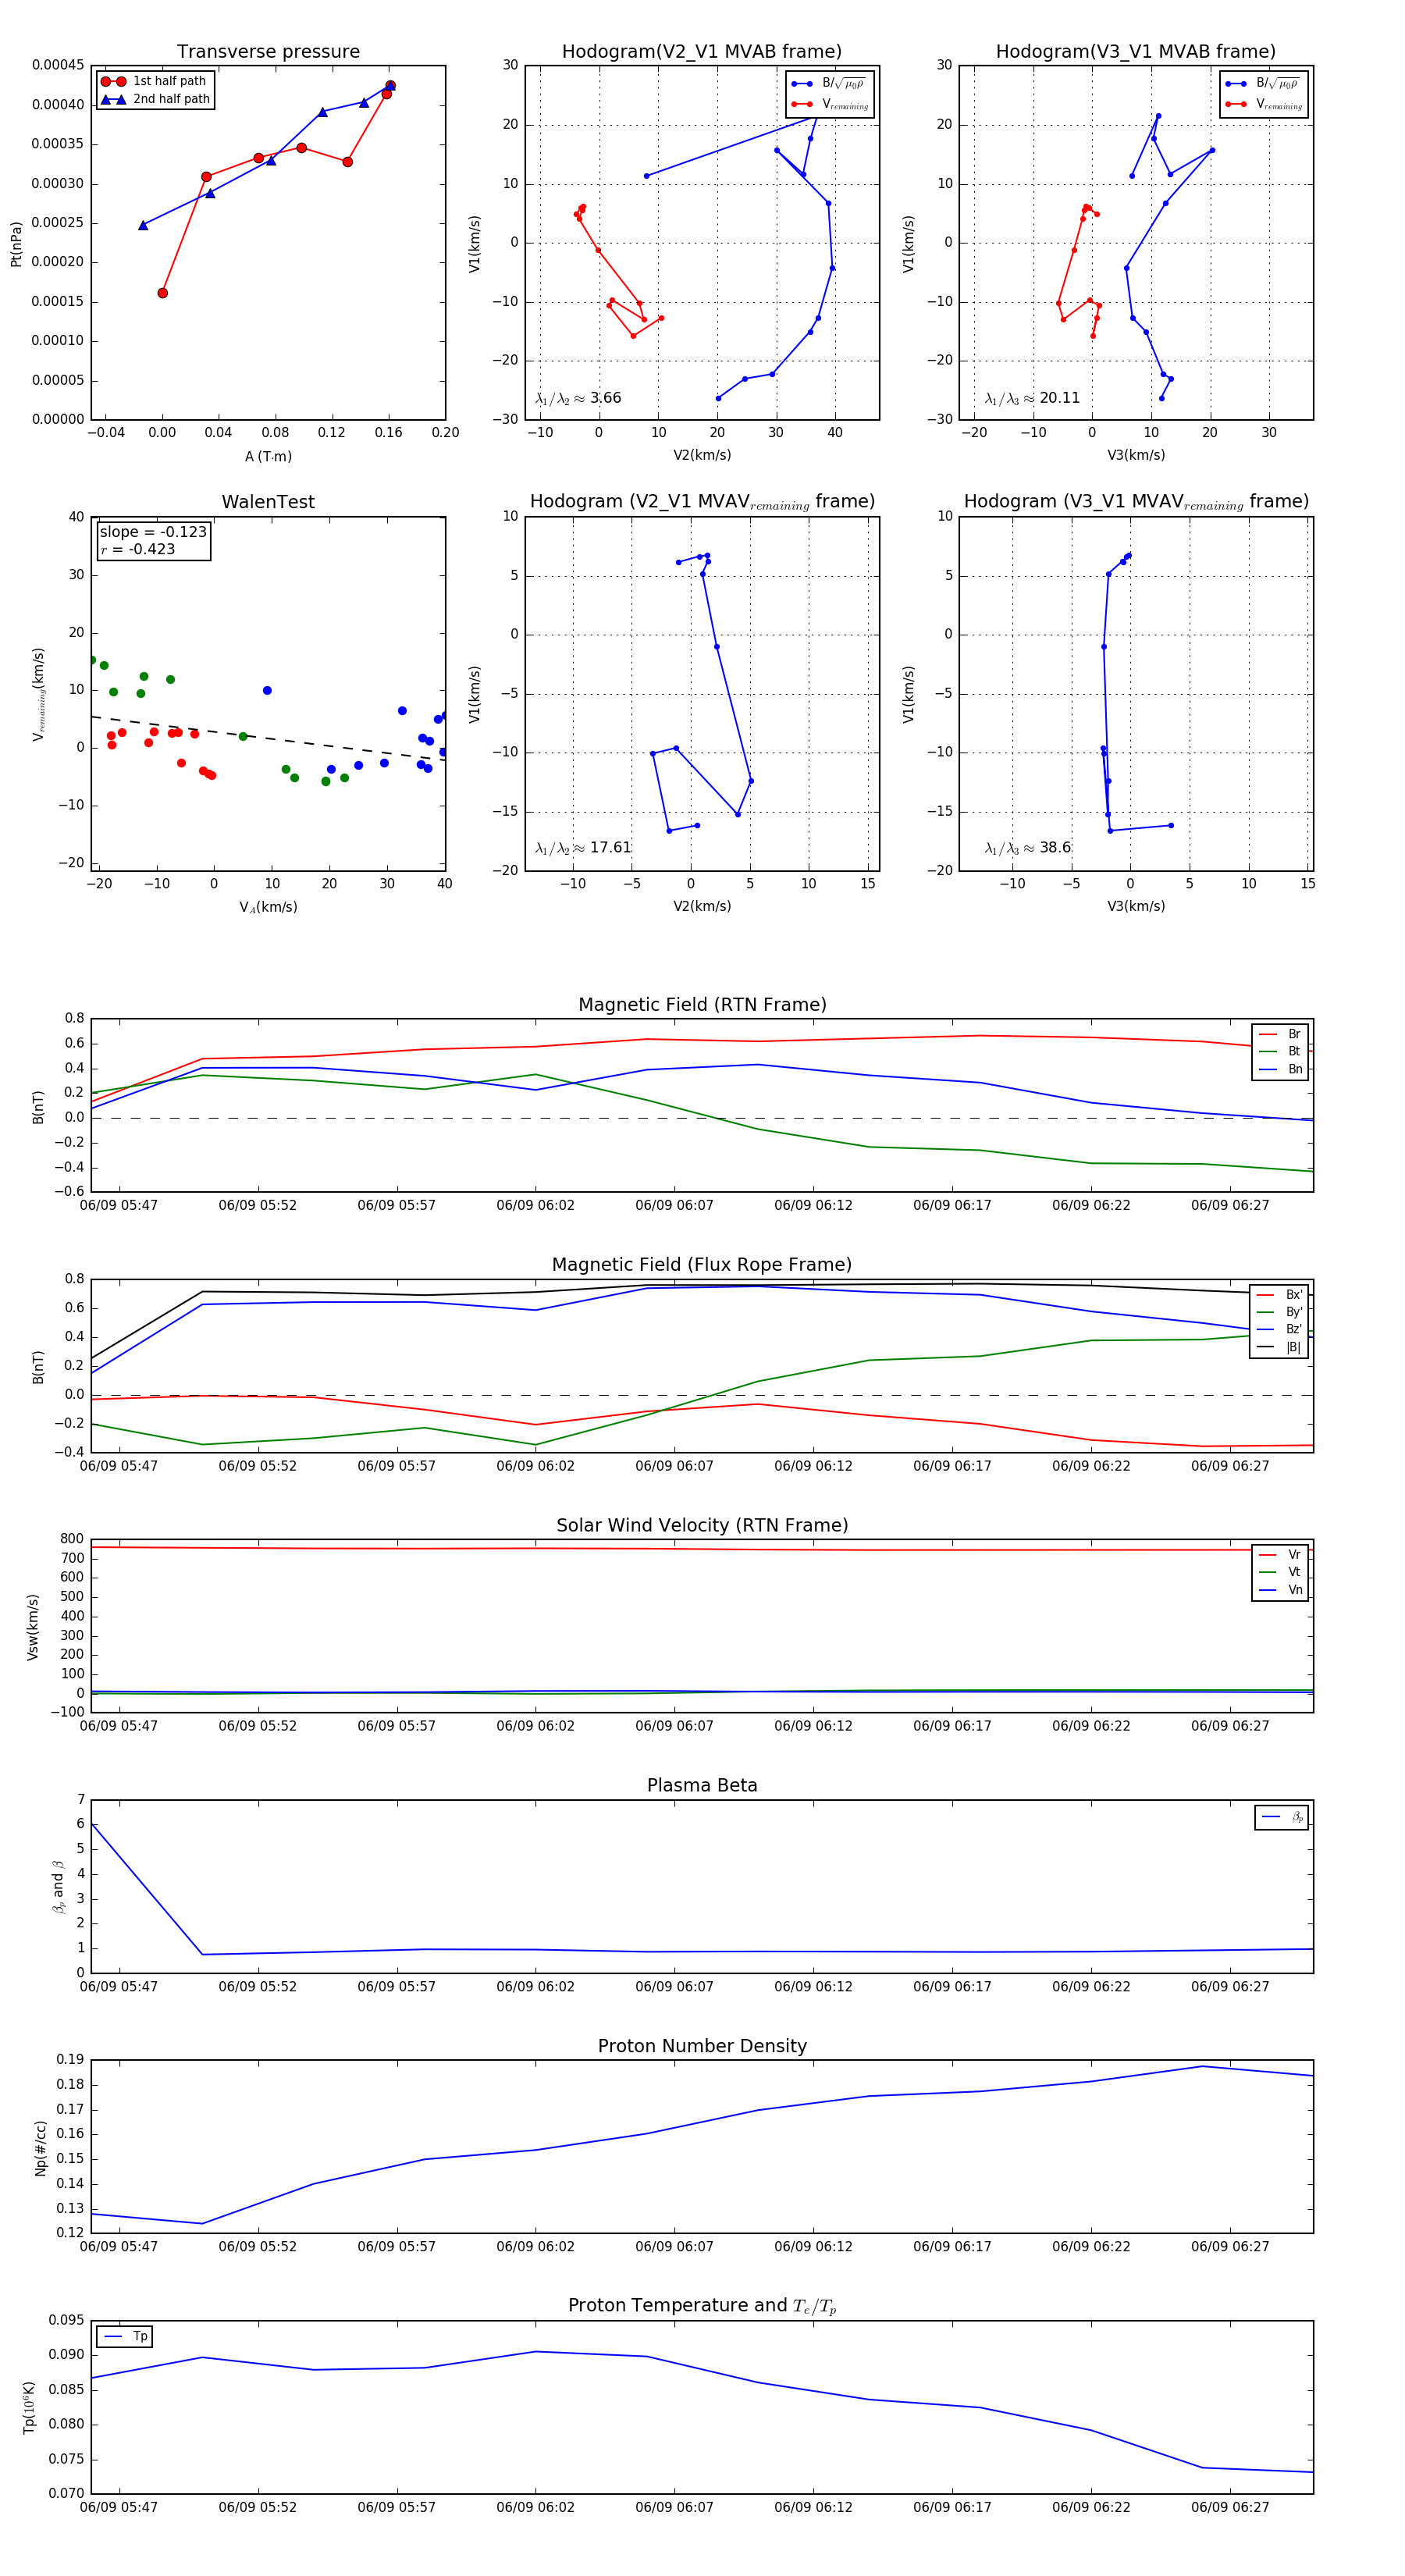Click the 'Transverse pressure' plot title

pos(268,51)
